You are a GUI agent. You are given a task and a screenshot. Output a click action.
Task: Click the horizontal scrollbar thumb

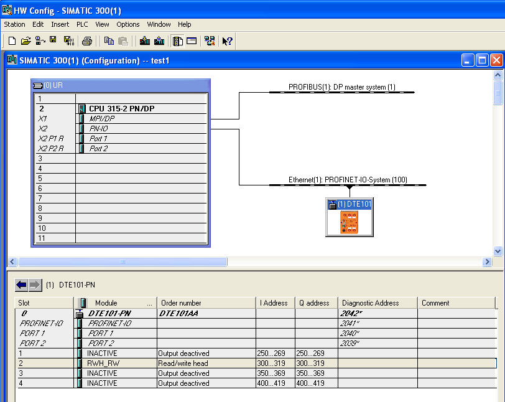(123, 262)
